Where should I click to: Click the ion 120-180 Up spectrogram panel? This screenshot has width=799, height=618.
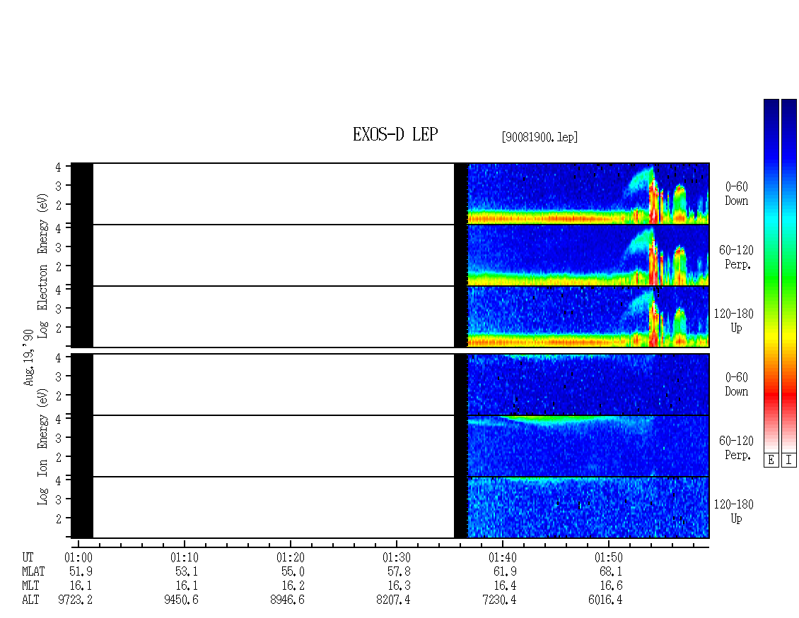(x=390, y=508)
